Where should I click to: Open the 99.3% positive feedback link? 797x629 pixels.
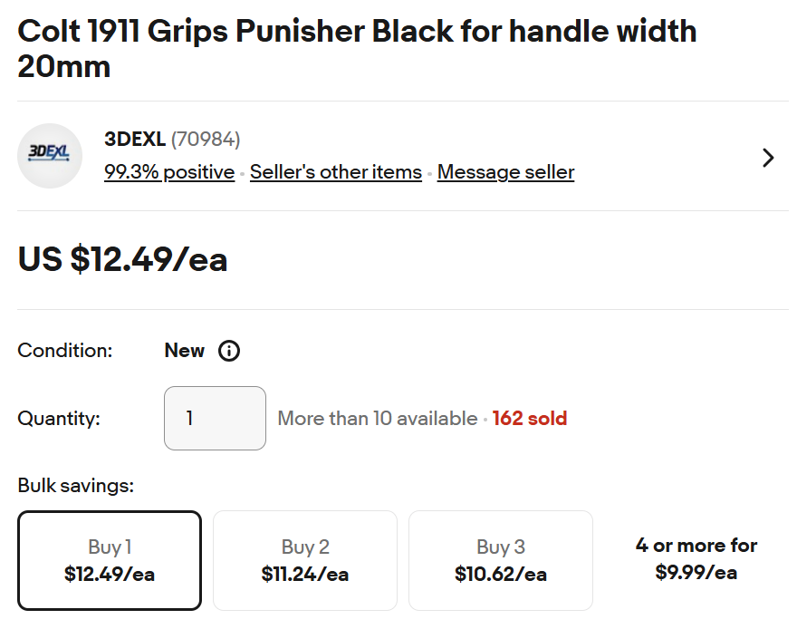[169, 172]
